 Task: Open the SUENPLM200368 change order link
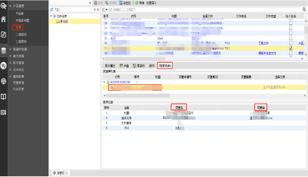pos(120,82)
